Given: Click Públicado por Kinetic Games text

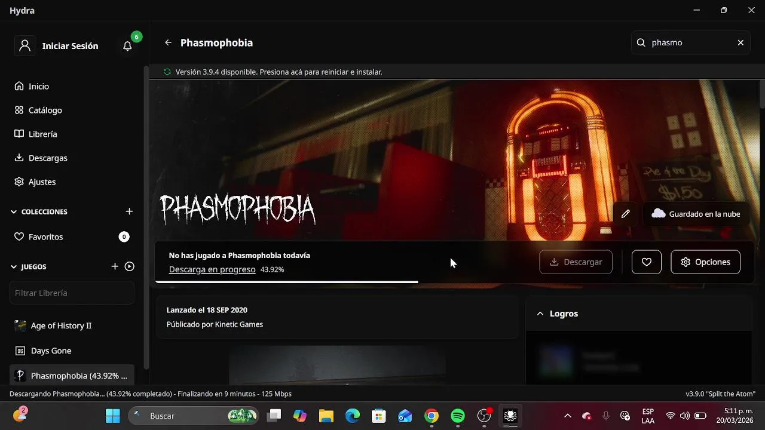Looking at the screenshot, I should pyautogui.click(x=215, y=324).
